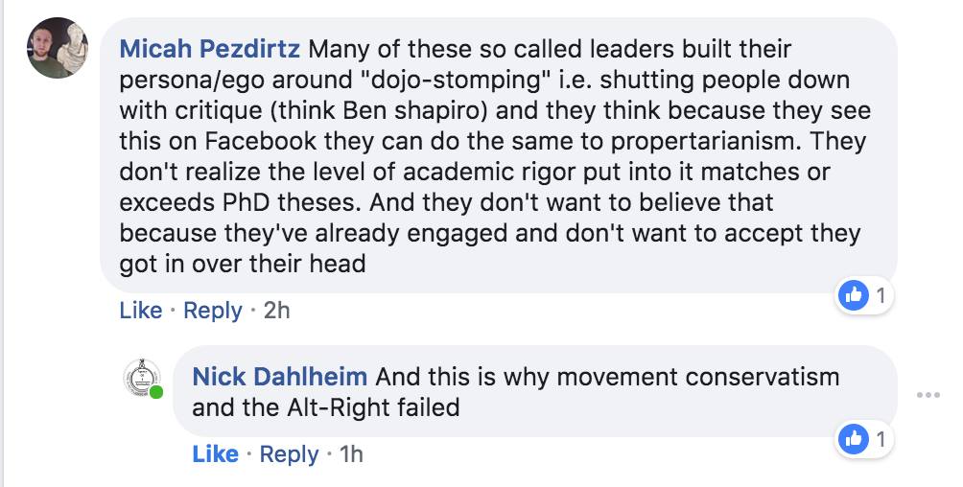The height and width of the screenshot is (487, 963).
Task: Show reaction count on Nick's reply
Action: [881, 440]
